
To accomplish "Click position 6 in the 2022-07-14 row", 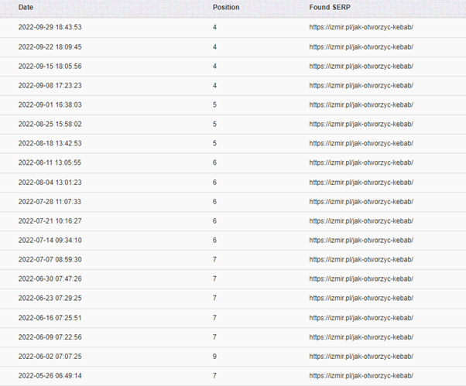I will 214,241.
